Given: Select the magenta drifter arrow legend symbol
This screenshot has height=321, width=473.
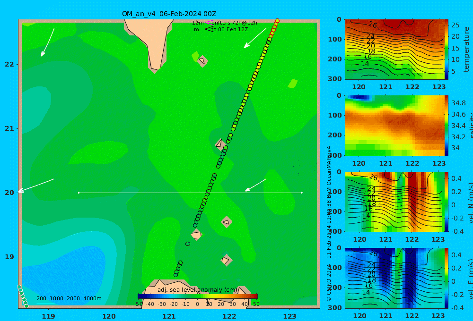Looking at the screenshot, I should [x=209, y=23].
